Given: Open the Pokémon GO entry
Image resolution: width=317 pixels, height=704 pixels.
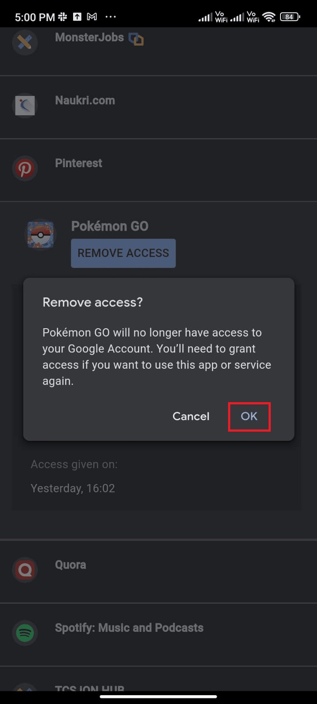Looking at the screenshot, I should 109,226.
